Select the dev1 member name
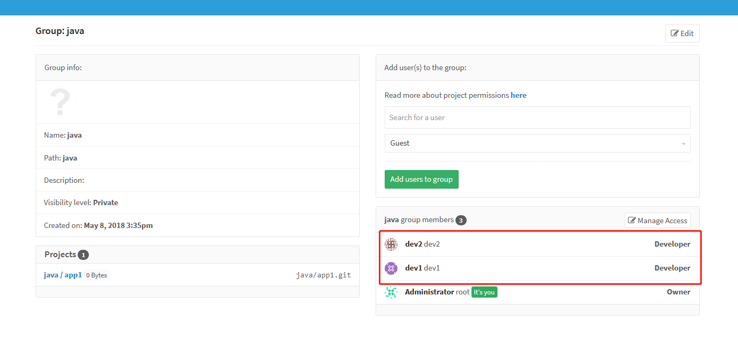This screenshot has width=738, height=338. tap(413, 268)
